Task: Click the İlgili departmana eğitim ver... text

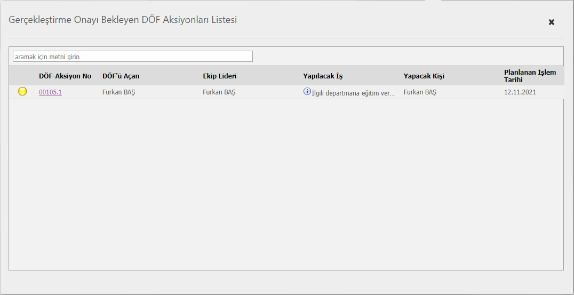Action: [353, 93]
